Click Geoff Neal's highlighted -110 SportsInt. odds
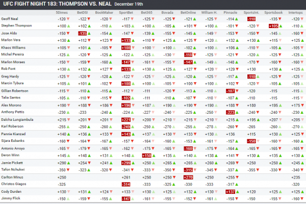This screenshot has height=204, width=306. pyautogui.click(x=251, y=19)
